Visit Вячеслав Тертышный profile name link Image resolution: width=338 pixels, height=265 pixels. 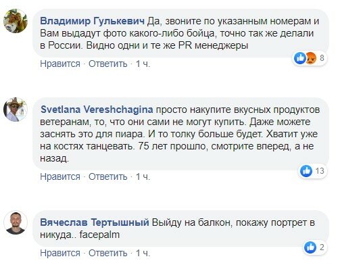95,222
